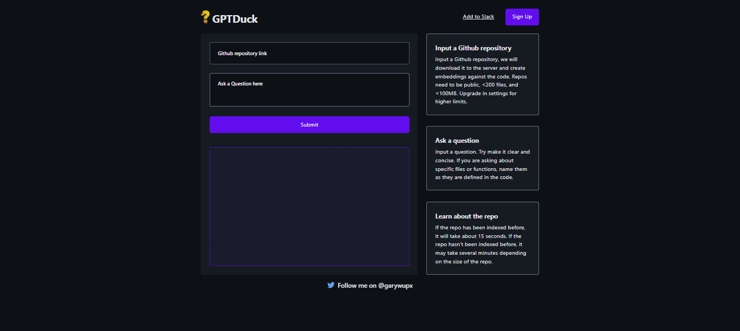The image size is (740, 331).
Task: Click the GPTDuck question-mark duck logo
Action: click(205, 17)
